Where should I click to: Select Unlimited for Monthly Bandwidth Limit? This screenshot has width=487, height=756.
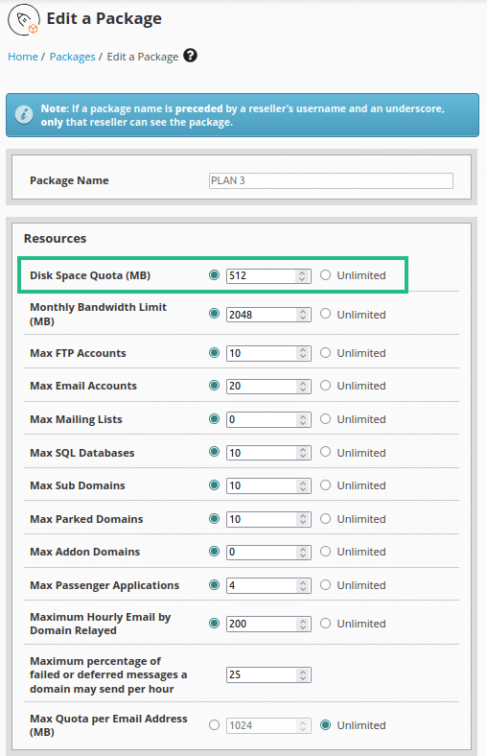[x=326, y=314]
